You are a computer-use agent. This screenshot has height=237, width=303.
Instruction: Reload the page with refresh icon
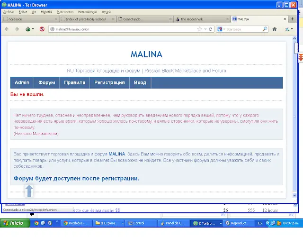[210, 29]
